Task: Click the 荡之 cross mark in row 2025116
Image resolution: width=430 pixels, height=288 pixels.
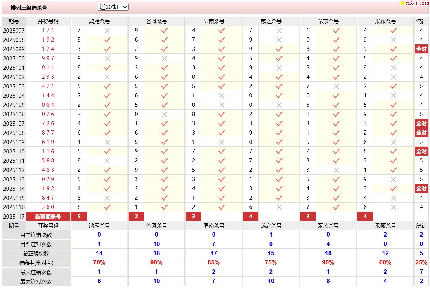Action: point(279,207)
